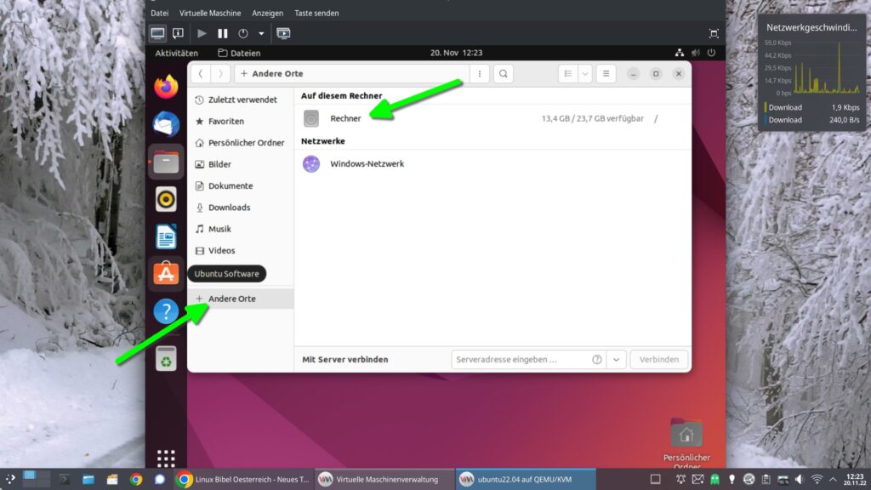This screenshot has height=490, width=871.
Task: Expand the recent servers dropdown
Action: click(x=617, y=360)
